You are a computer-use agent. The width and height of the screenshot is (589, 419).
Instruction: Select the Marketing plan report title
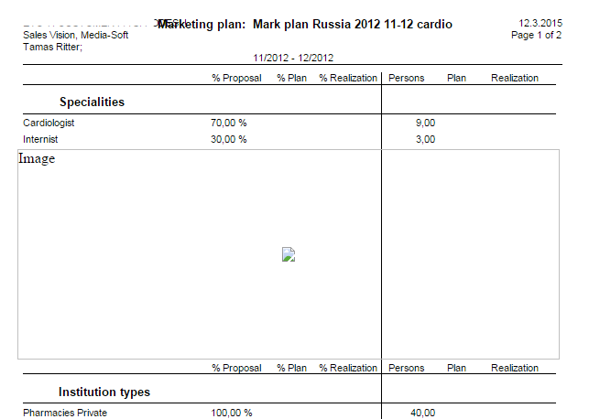coord(304,24)
